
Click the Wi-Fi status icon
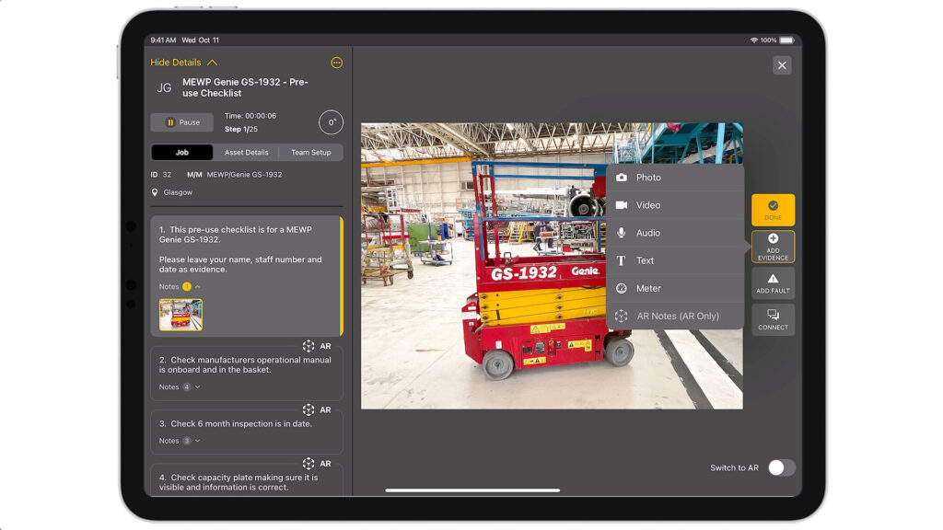pyautogui.click(x=753, y=40)
